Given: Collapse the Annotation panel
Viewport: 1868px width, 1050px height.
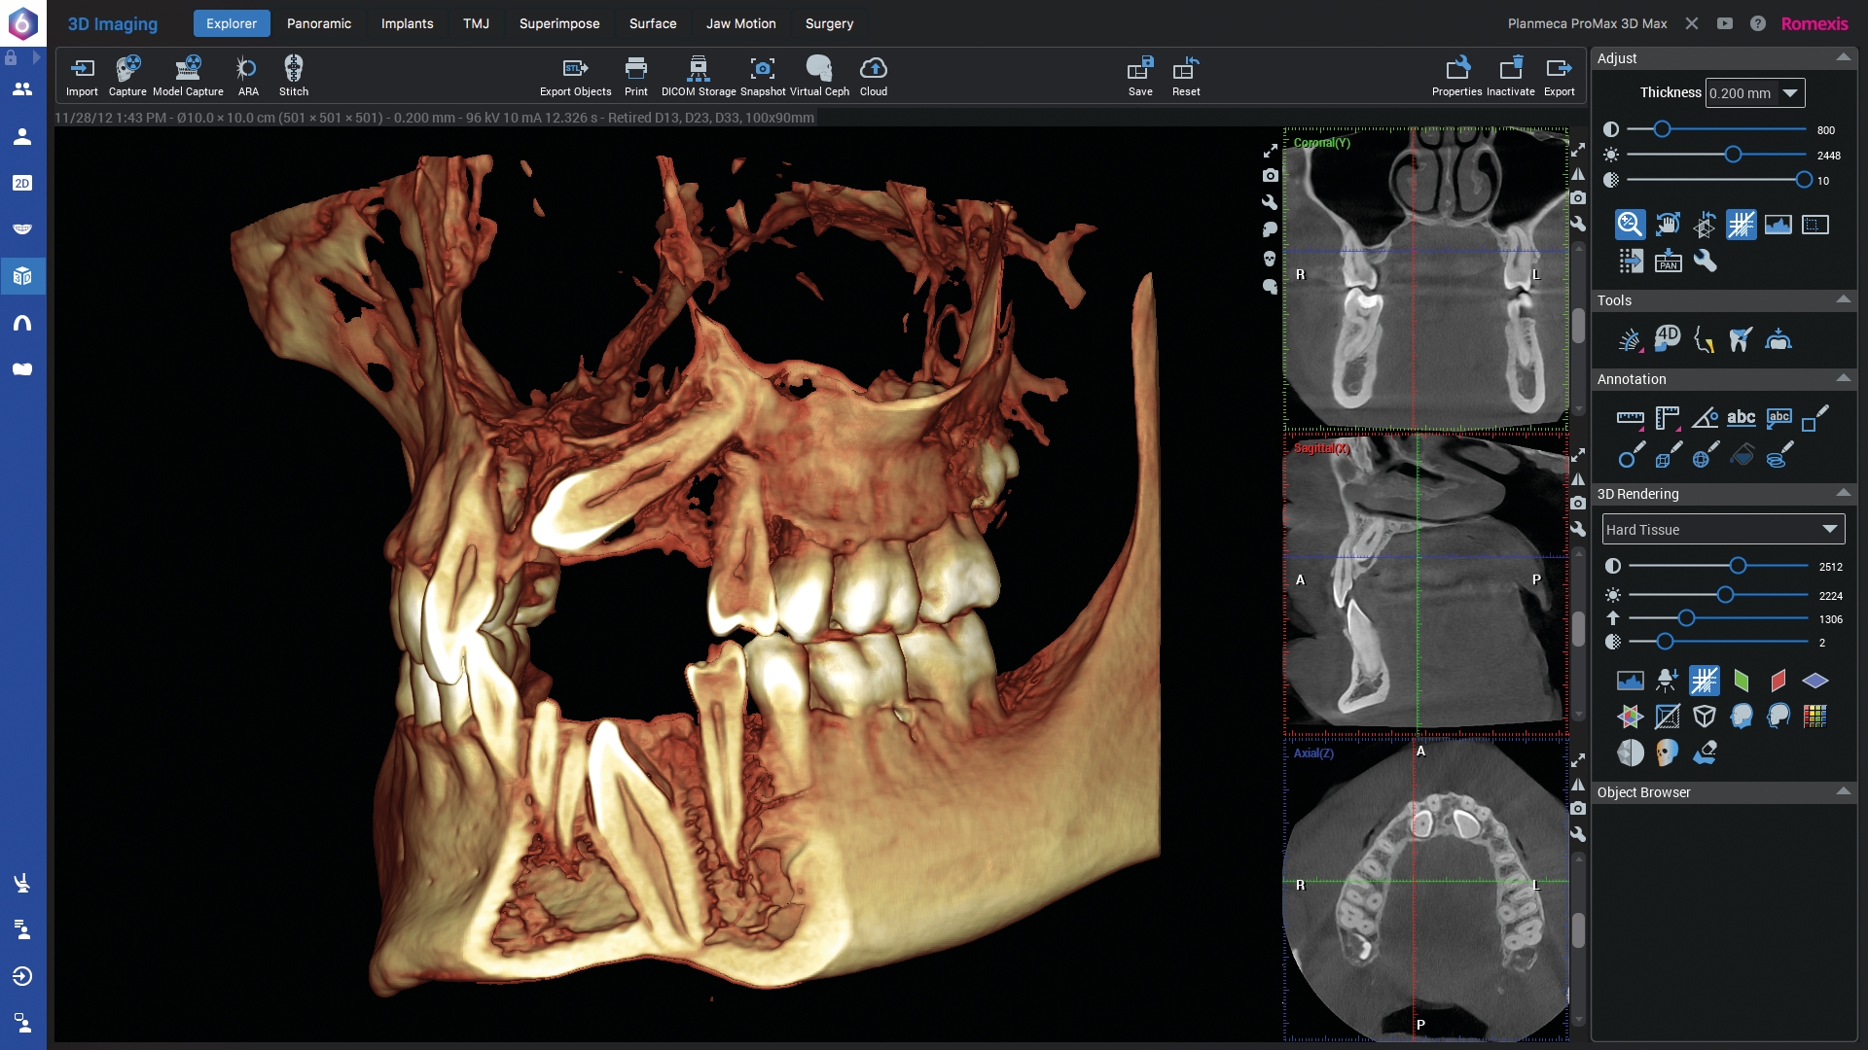Looking at the screenshot, I should tap(1844, 379).
